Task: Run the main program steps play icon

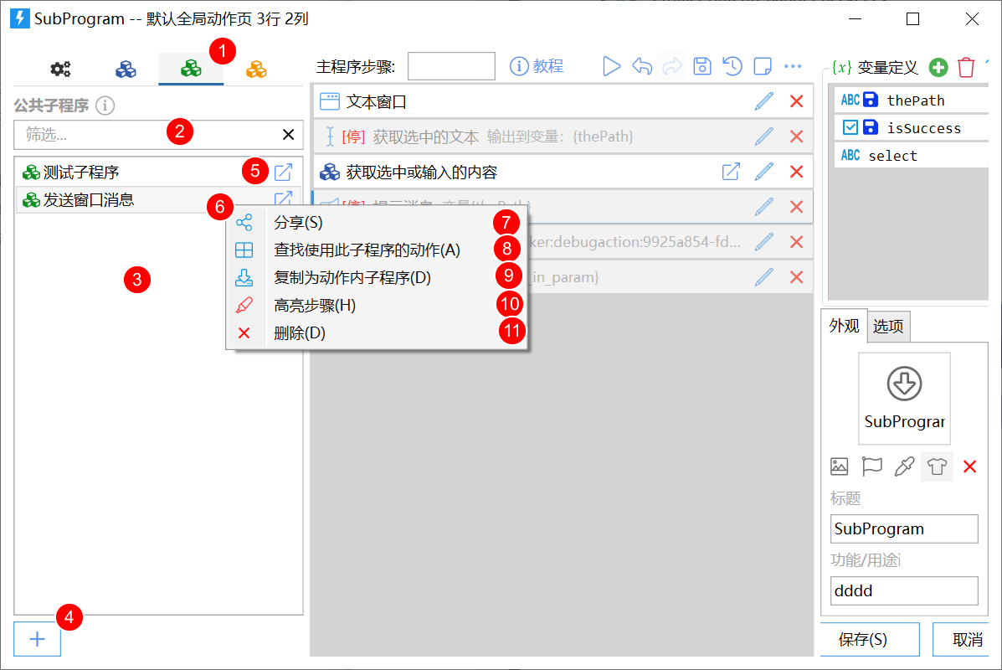Action: tap(612, 66)
